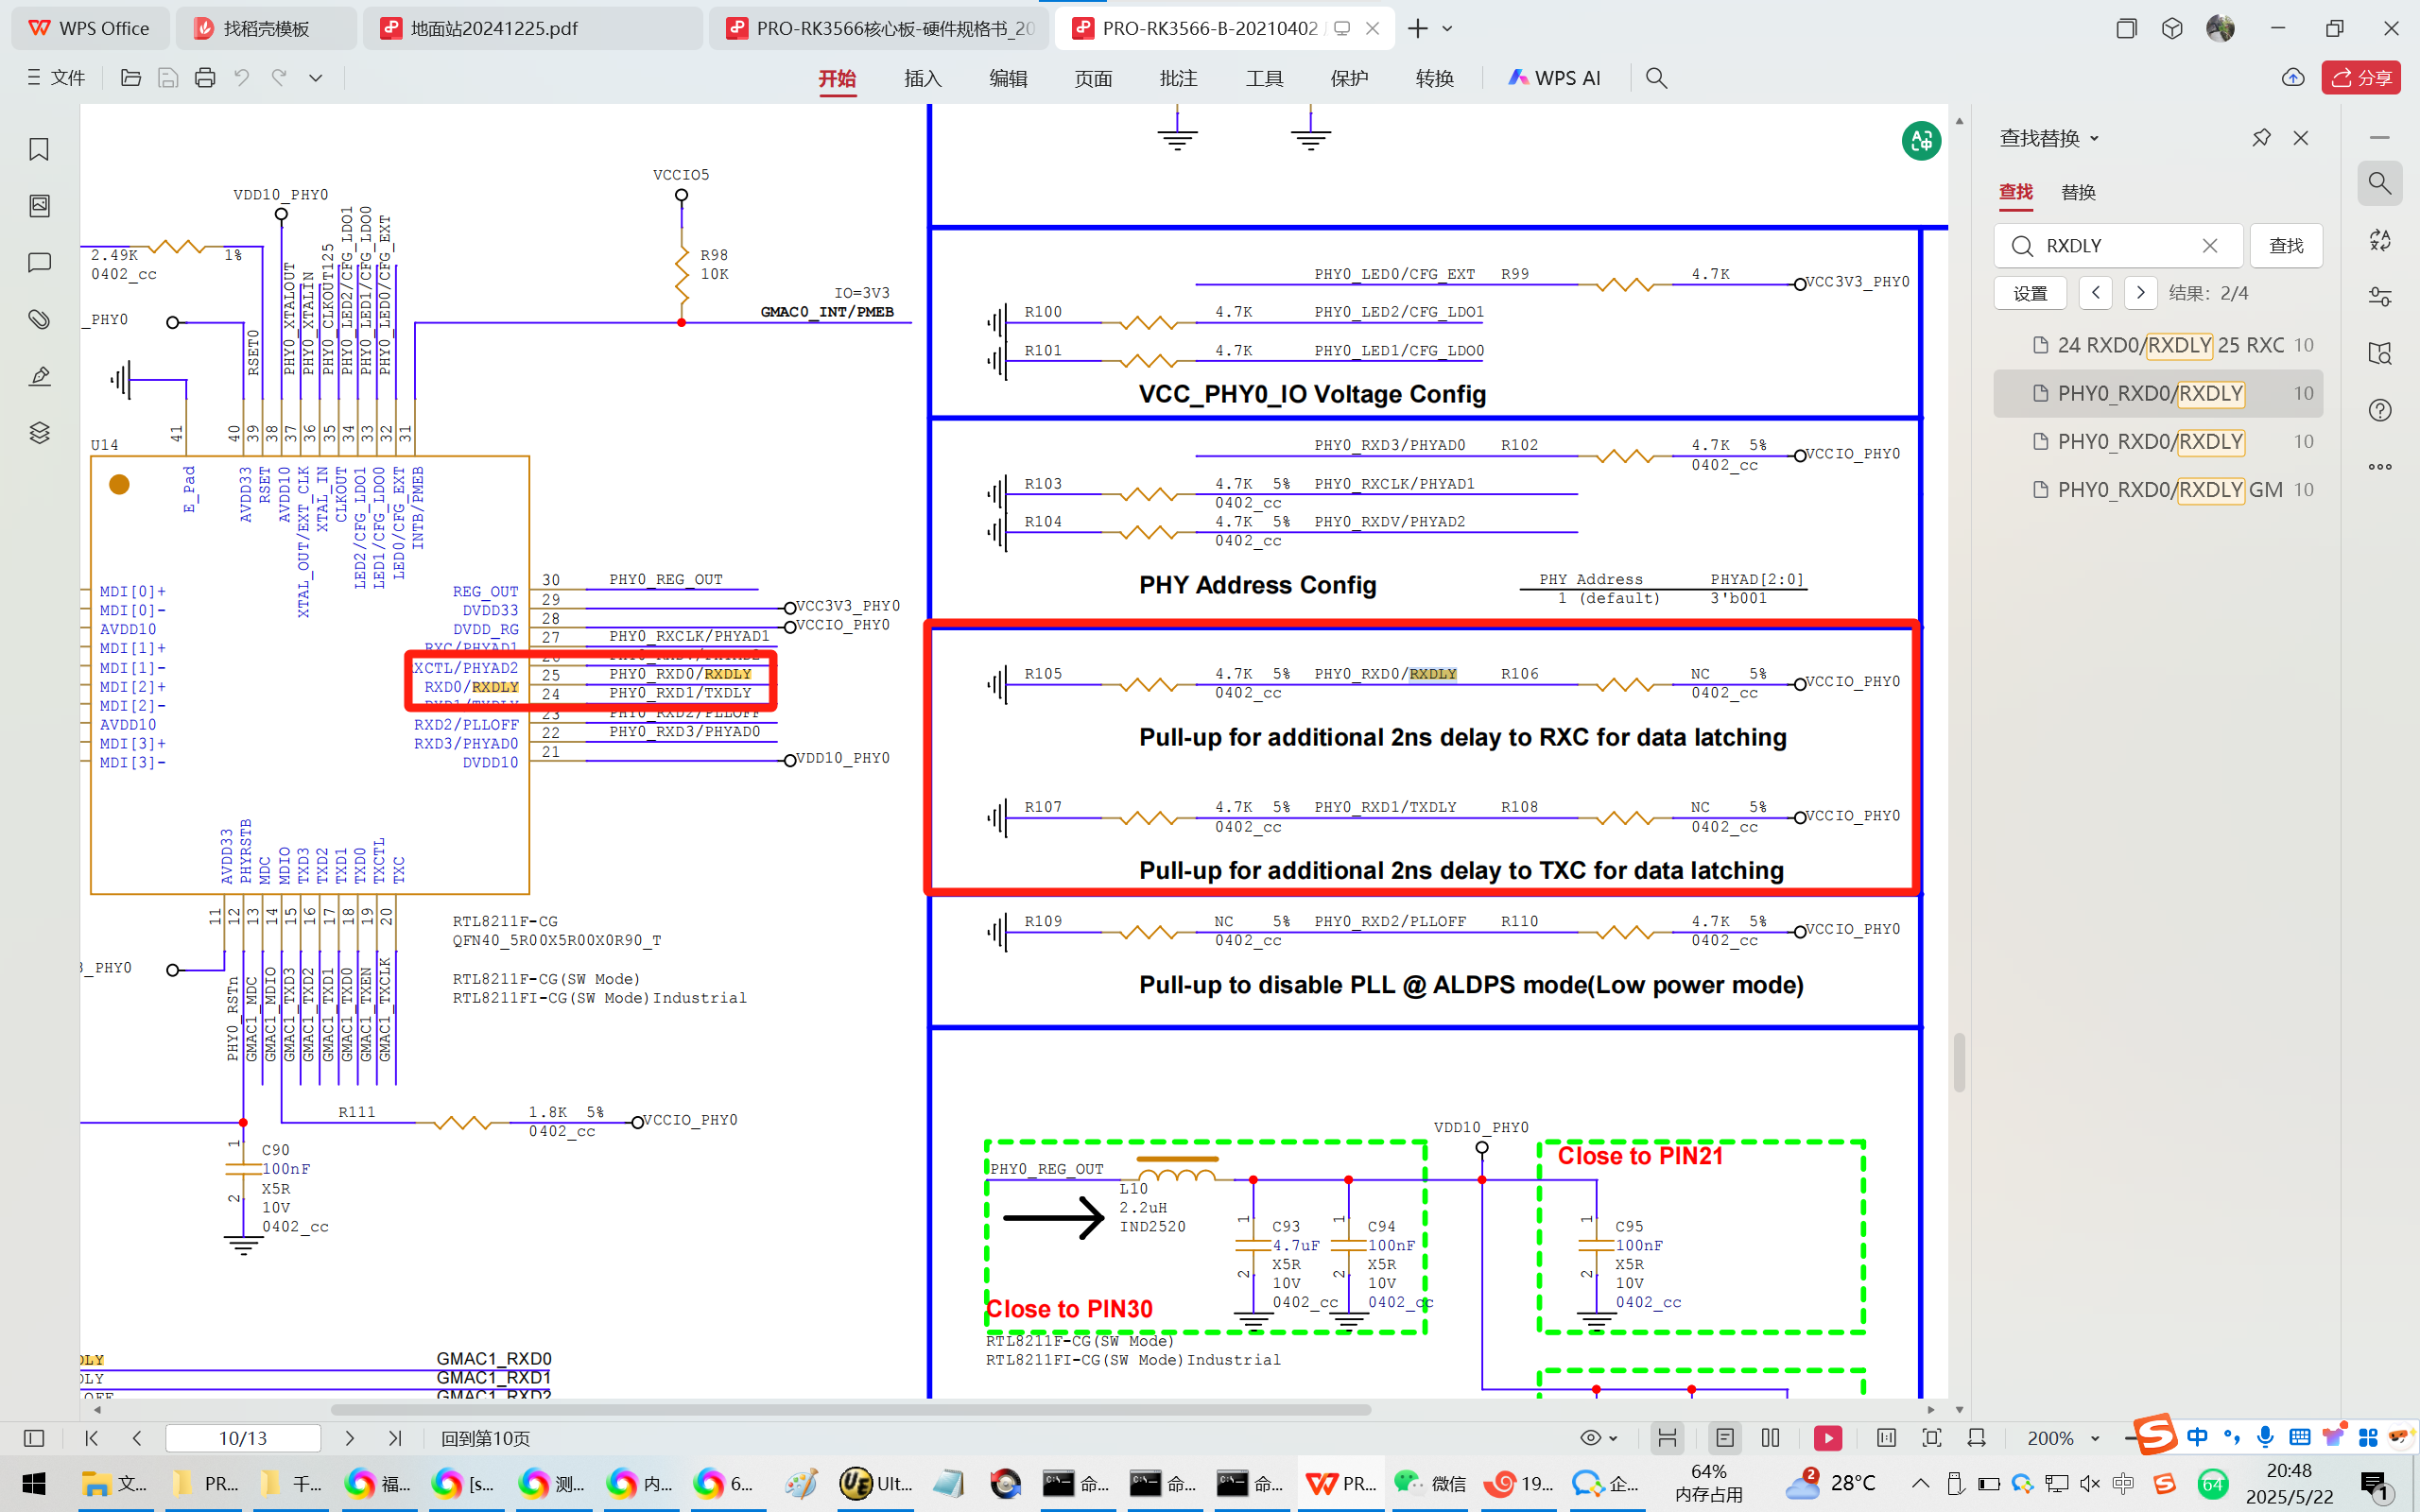The image size is (2420, 1512).
Task: Click the 设置 button in the search panel
Action: point(2029,293)
